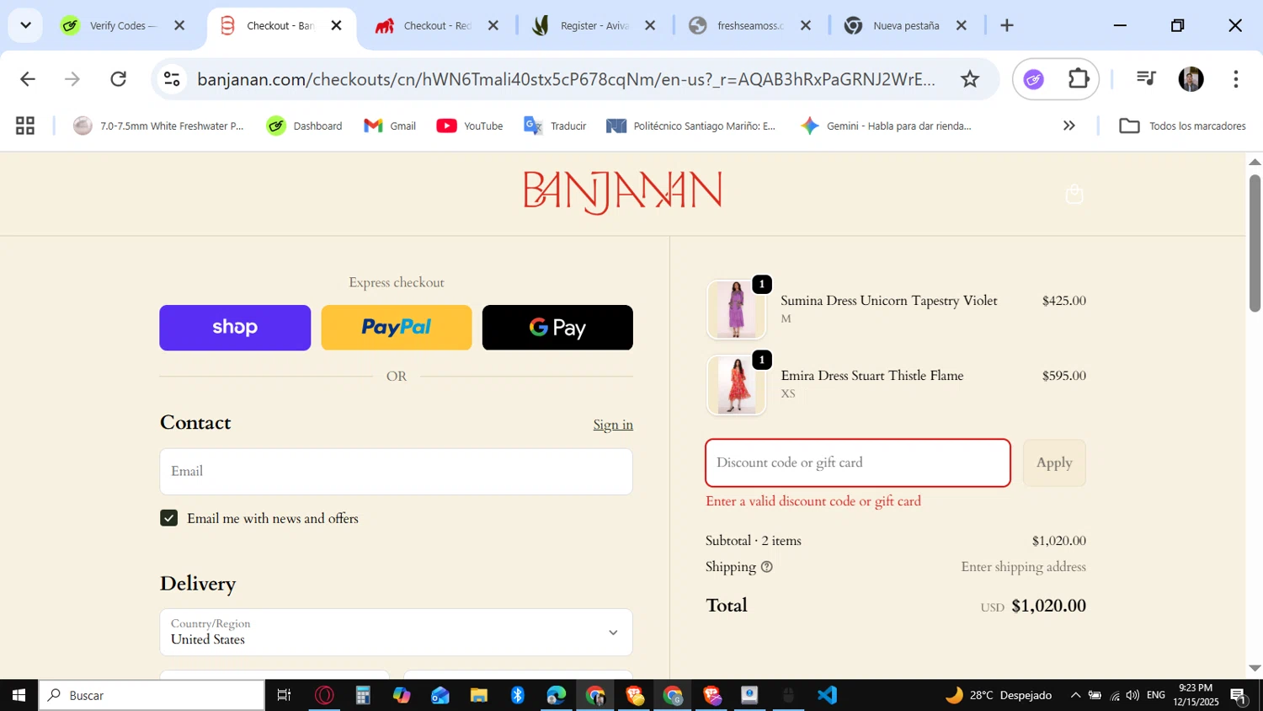Open File Explorer from taskbar
The height and width of the screenshot is (711, 1263).
(x=479, y=695)
